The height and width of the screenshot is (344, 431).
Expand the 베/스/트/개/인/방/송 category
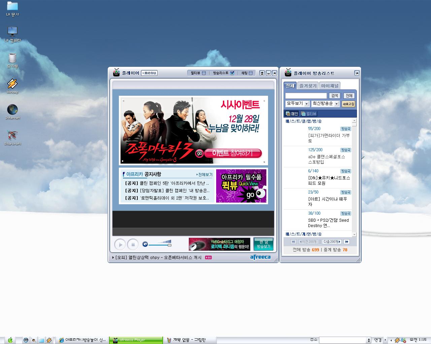[x=304, y=234]
